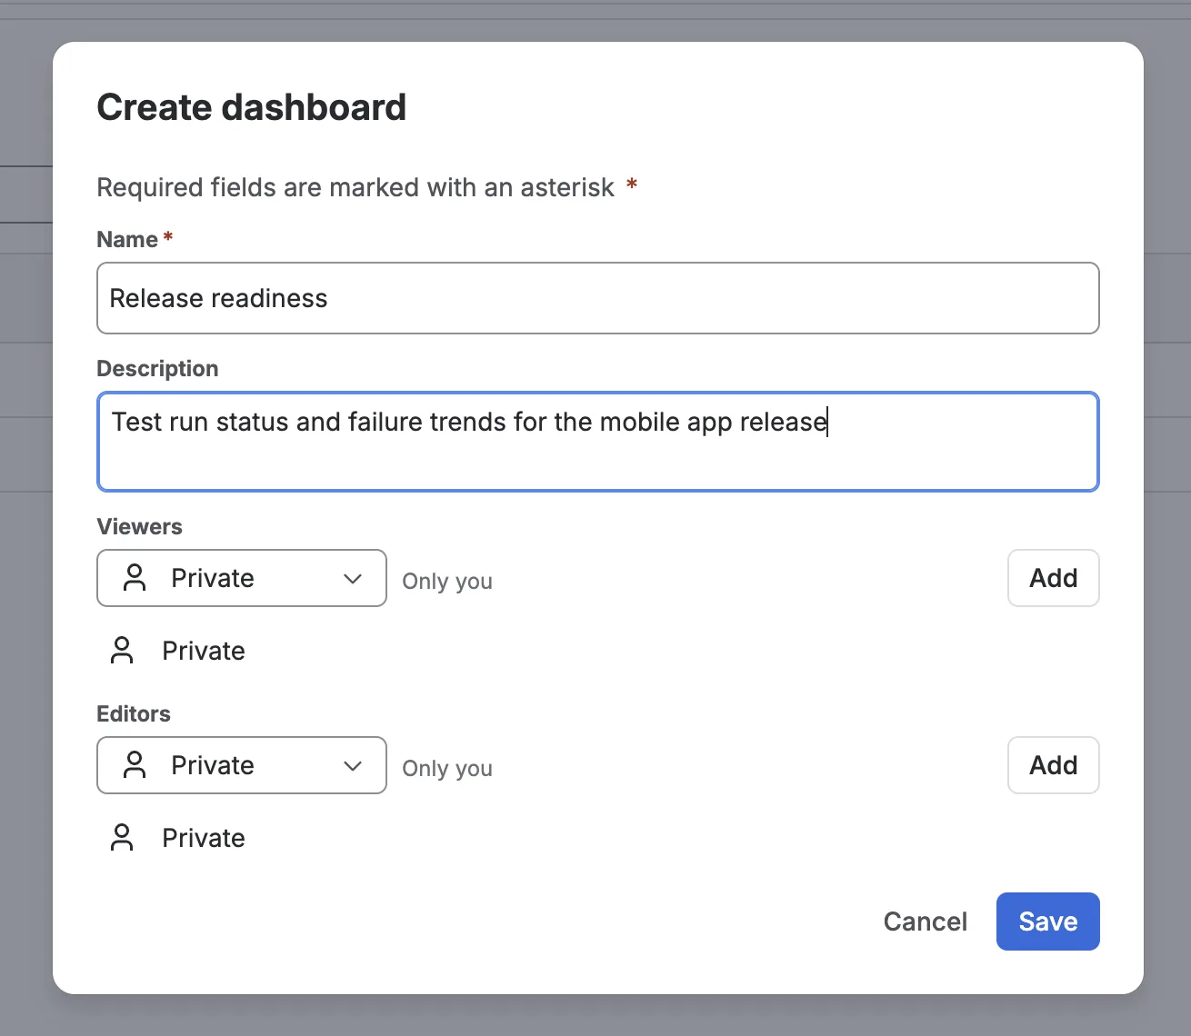
Task: Click person icon in Viewers dropdown
Action: pos(135,578)
